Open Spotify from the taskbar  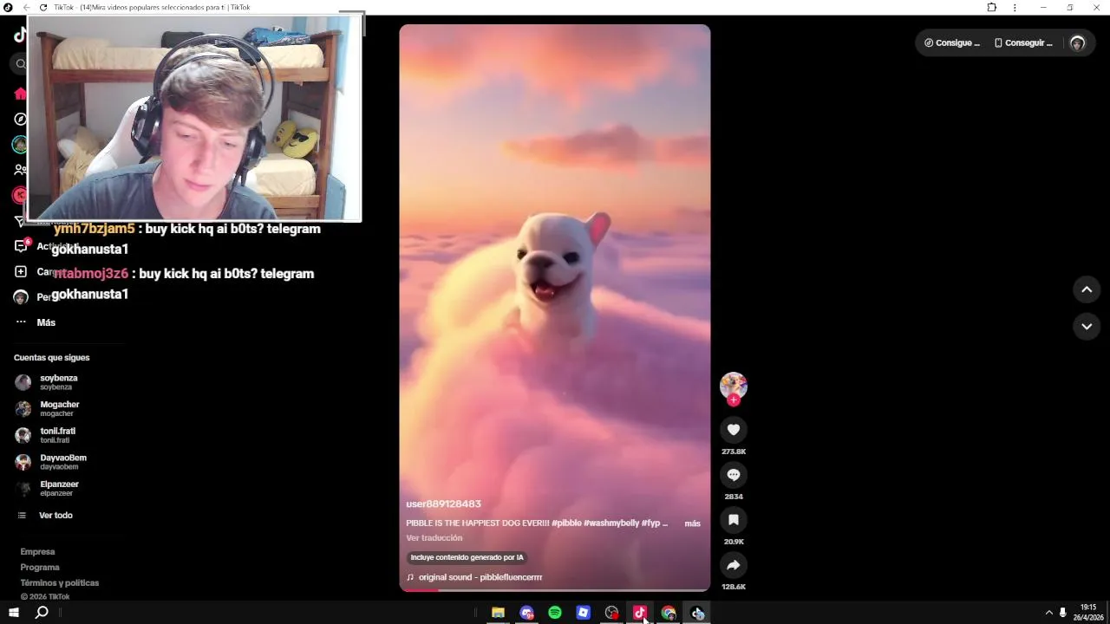click(x=555, y=613)
